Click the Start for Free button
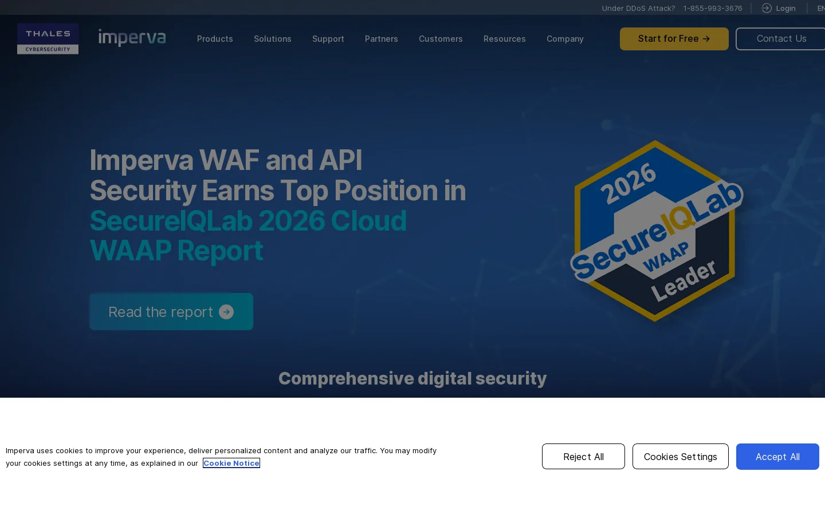Viewport: 825px width, 515px height. (674, 39)
